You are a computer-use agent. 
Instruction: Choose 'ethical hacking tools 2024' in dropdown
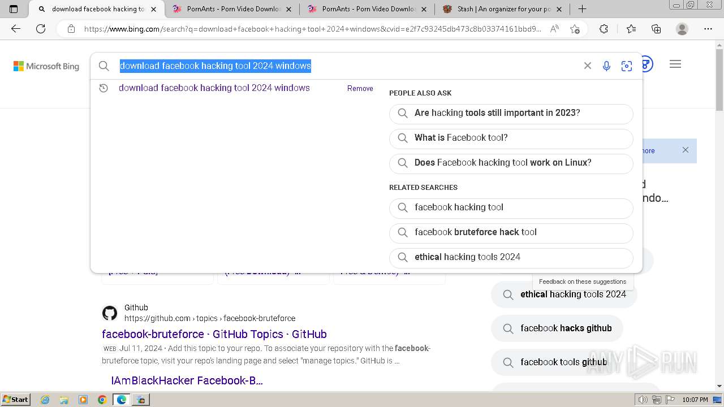click(511, 257)
